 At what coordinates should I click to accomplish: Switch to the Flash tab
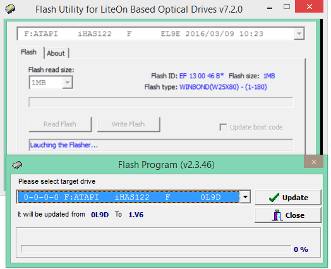point(28,52)
